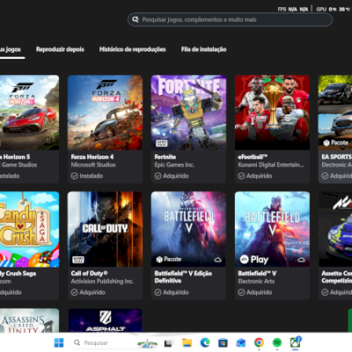
Task: Open the EA SPORTS rally bundle cover
Action: pos(335,113)
